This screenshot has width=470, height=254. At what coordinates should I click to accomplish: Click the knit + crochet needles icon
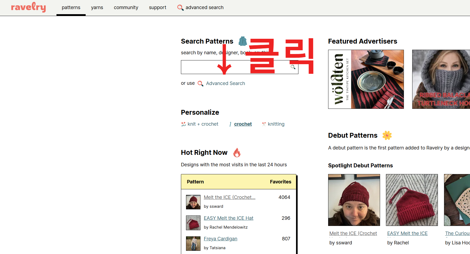[184, 124]
